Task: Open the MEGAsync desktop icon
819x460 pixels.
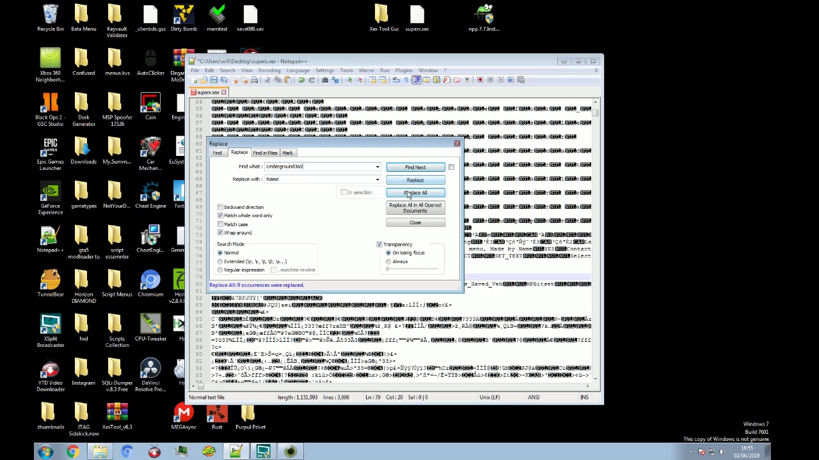Action: (x=184, y=416)
